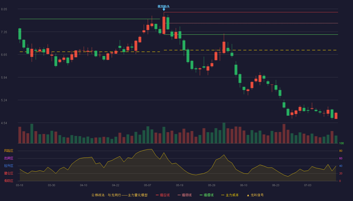Click the red 0 indicator scale value
The width and height of the screenshot is (353, 201).
click(x=340, y=181)
